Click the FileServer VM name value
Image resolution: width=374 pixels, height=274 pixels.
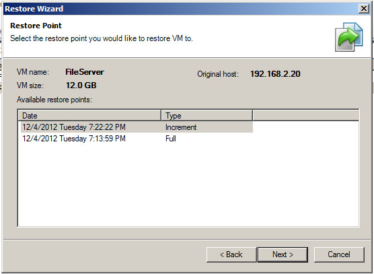tap(85, 72)
